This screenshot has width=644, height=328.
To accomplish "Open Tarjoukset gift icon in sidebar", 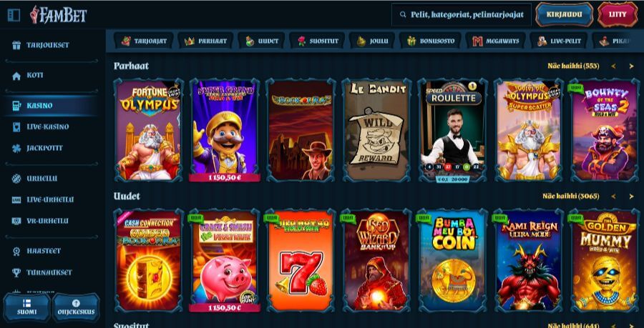I will point(16,45).
